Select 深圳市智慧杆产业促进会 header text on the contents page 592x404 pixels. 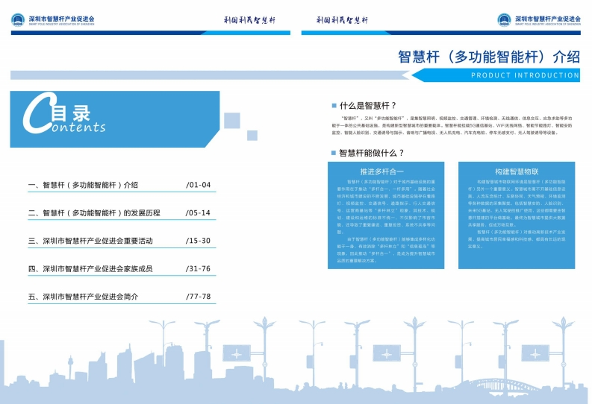click(61, 19)
